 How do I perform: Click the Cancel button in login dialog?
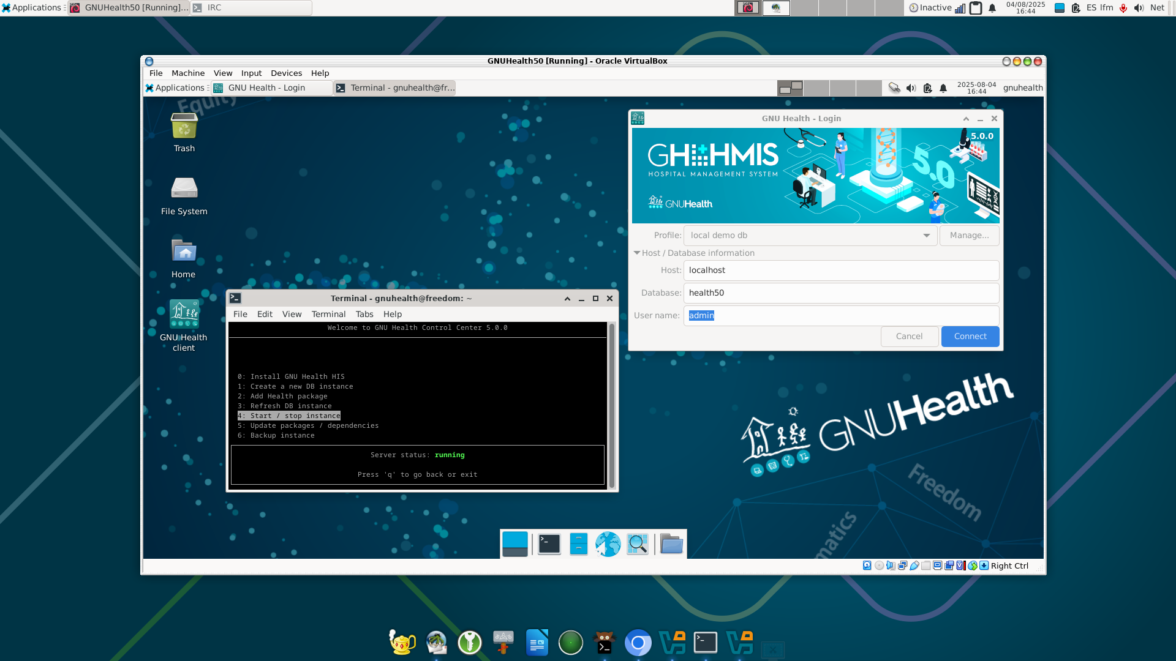[909, 337]
